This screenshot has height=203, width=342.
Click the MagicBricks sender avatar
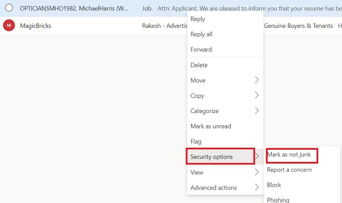coord(9,25)
